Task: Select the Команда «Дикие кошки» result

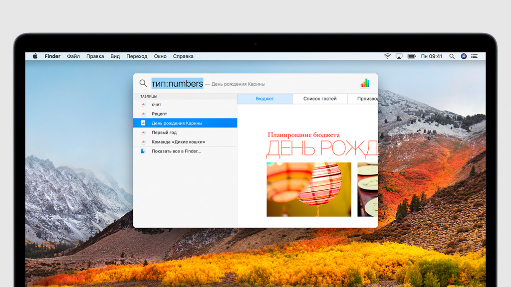Action: click(178, 142)
